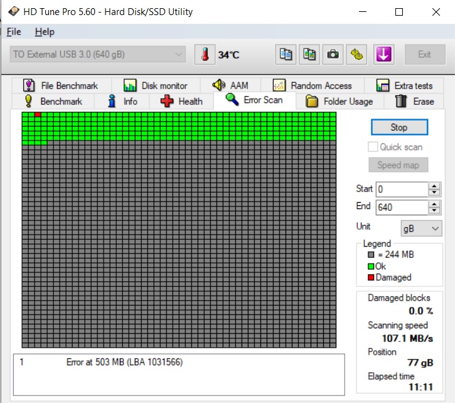Decrease the End value with down arrow
455x403 pixels.
click(434, 211)
